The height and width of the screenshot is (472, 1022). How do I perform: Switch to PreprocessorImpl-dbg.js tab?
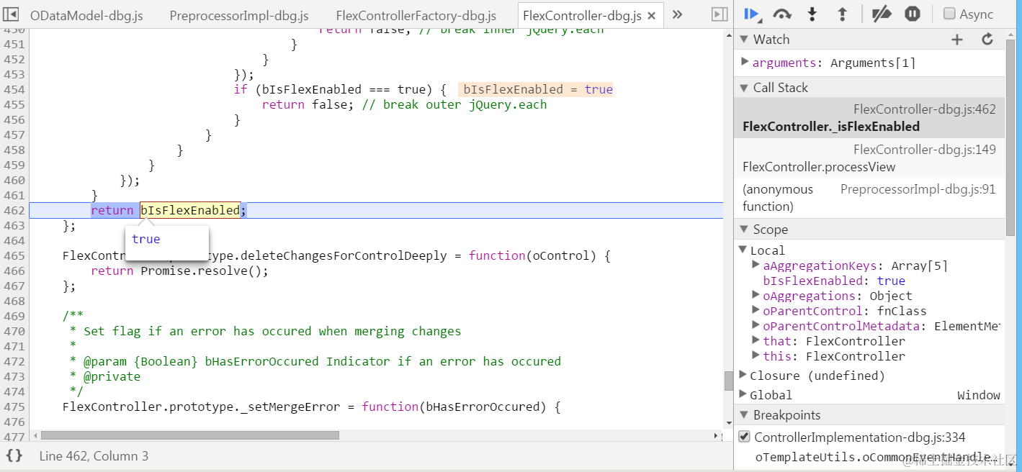239,15
